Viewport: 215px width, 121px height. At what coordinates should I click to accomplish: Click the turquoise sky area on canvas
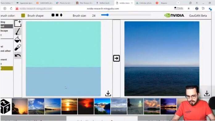pyautogui.click(x=63, y=44)
